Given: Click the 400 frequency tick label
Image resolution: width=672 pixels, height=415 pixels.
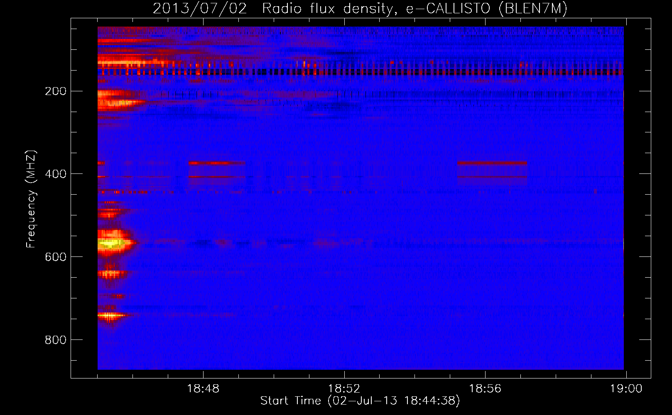Looking at the screenshot, I should 56,174.
